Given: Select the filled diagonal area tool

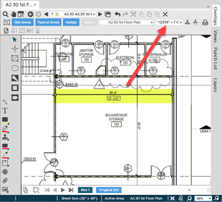Looking at the screenshot, I should click(15, 78).
